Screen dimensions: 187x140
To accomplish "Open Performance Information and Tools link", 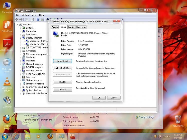I will tap(38, 121).
